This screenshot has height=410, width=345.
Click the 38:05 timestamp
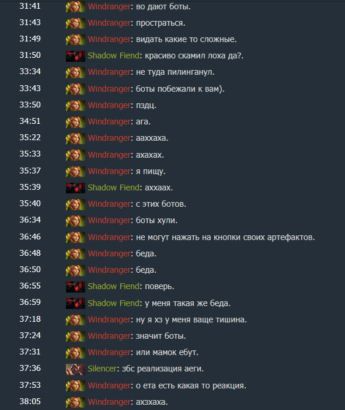[x=30, y=401]
